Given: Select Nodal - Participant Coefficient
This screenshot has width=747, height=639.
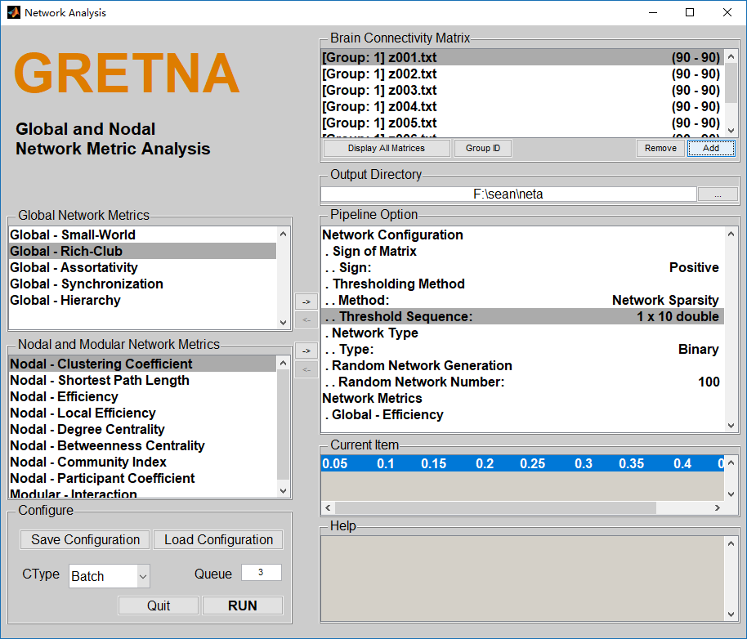Looking at the screenshot, I should tap(142, 478).
